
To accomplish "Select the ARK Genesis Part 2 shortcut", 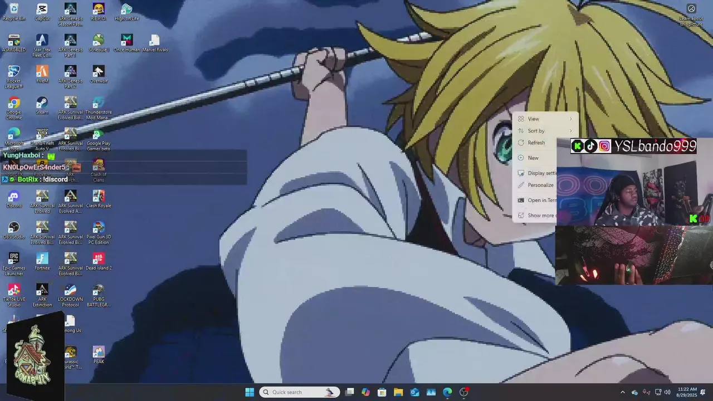I will [x=70, y=77].
